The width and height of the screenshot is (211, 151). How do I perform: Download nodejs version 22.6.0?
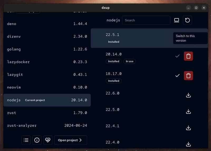pos(188,95)
